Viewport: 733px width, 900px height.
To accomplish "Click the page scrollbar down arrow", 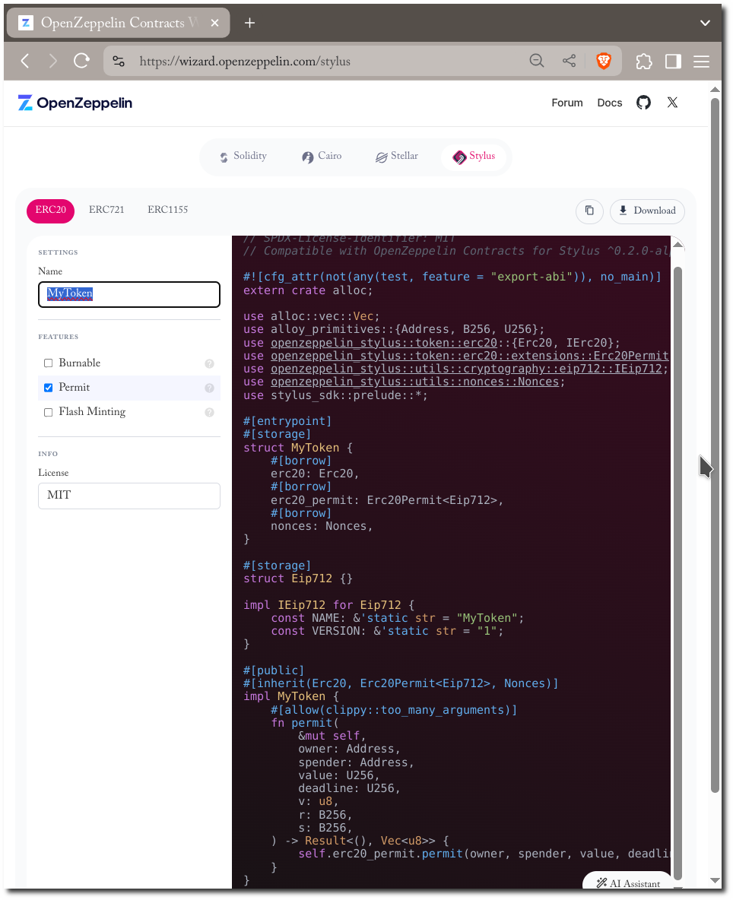I will (715, 880).
